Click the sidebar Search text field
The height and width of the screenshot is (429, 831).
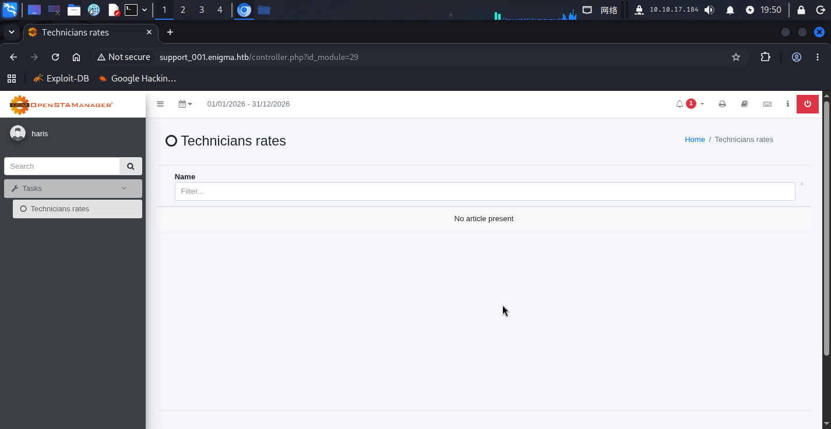point(62,166)
